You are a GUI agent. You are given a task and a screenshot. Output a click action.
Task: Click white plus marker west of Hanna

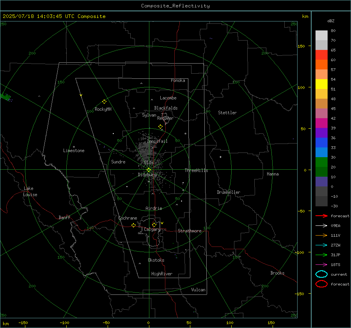pos(220,157)
